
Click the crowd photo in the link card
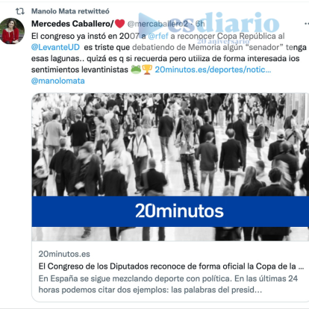pyautogui.click(x=170, y=145)
